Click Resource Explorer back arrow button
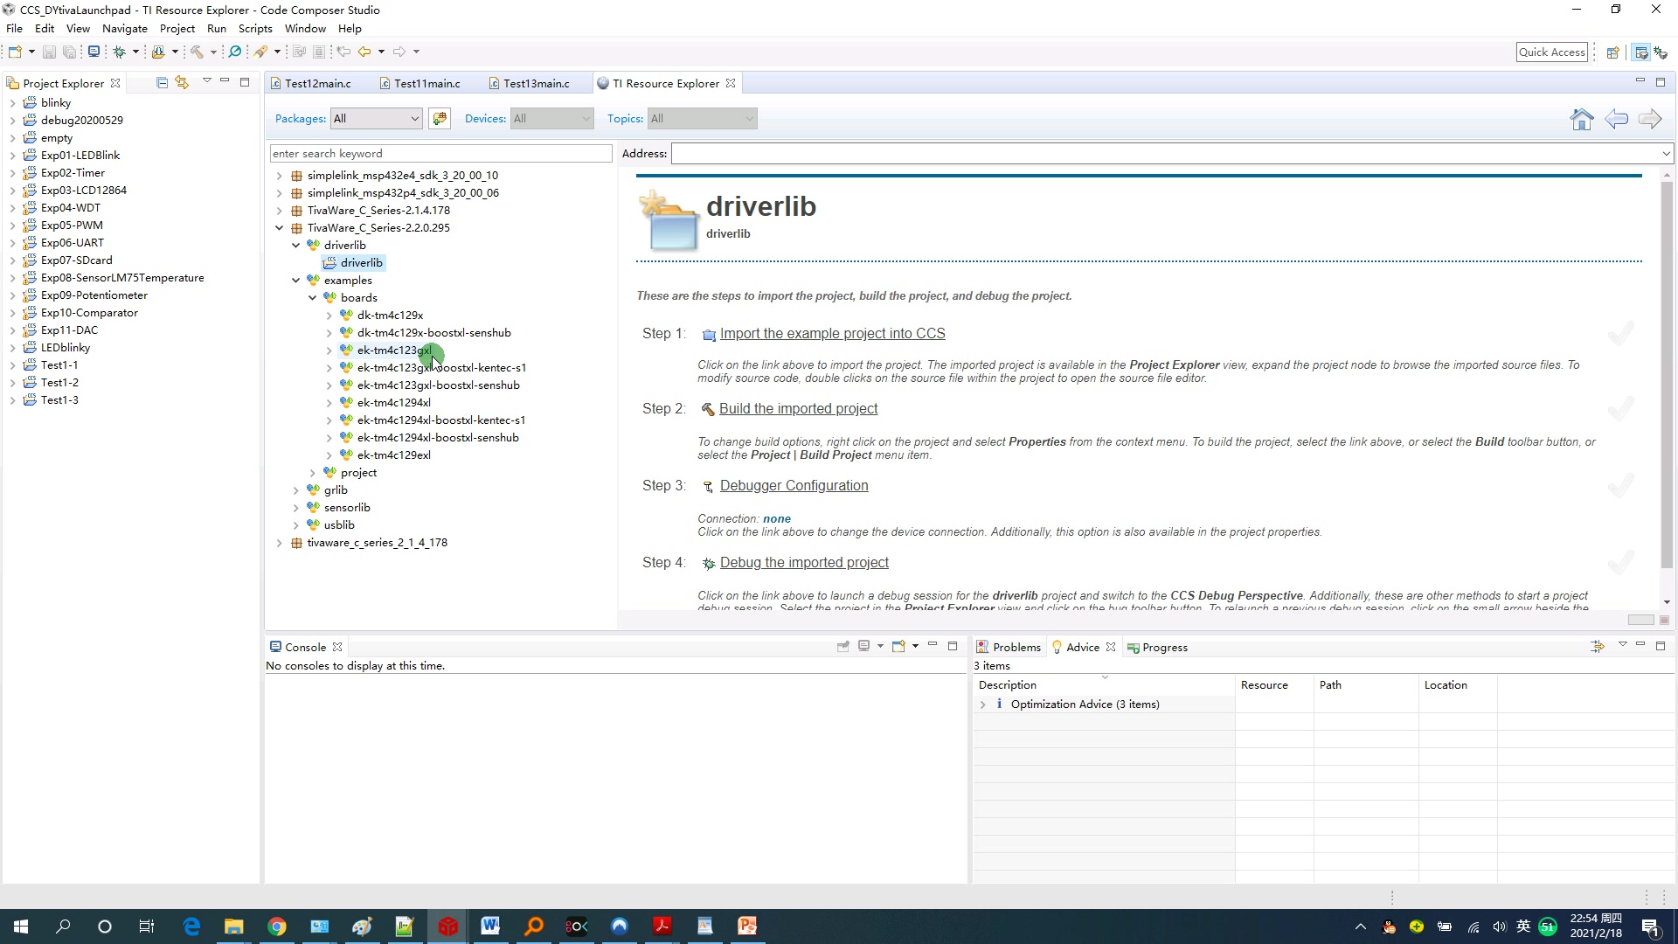Image resolution: width=1678 pixels, height=944 pixels. pos(1616,119)
